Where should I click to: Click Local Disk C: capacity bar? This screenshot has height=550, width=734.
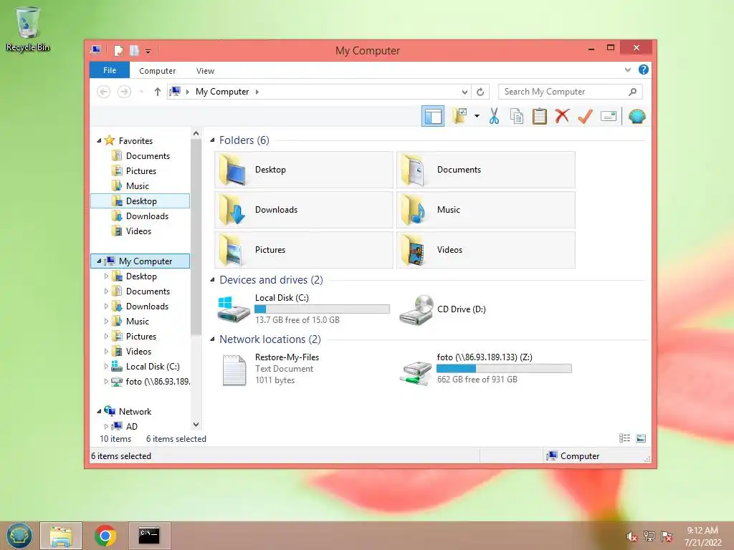[x=322, y=309]
